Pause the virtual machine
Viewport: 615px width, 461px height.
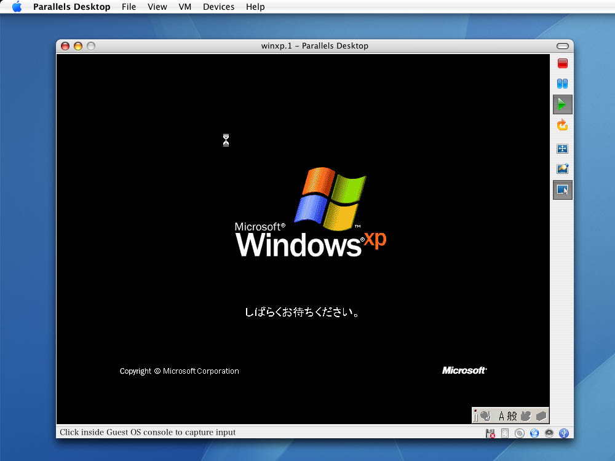point(562,84)
